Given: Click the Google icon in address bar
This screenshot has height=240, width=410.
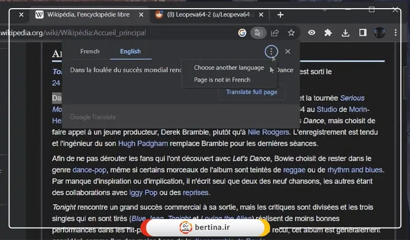Looking at the screenshot, I should (242, 33).
